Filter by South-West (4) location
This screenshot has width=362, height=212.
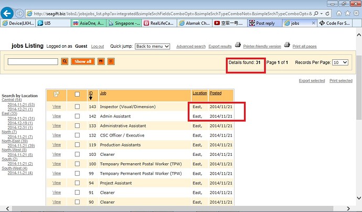point(15,168)
